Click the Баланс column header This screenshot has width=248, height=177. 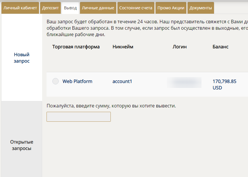tap(220, 47)
